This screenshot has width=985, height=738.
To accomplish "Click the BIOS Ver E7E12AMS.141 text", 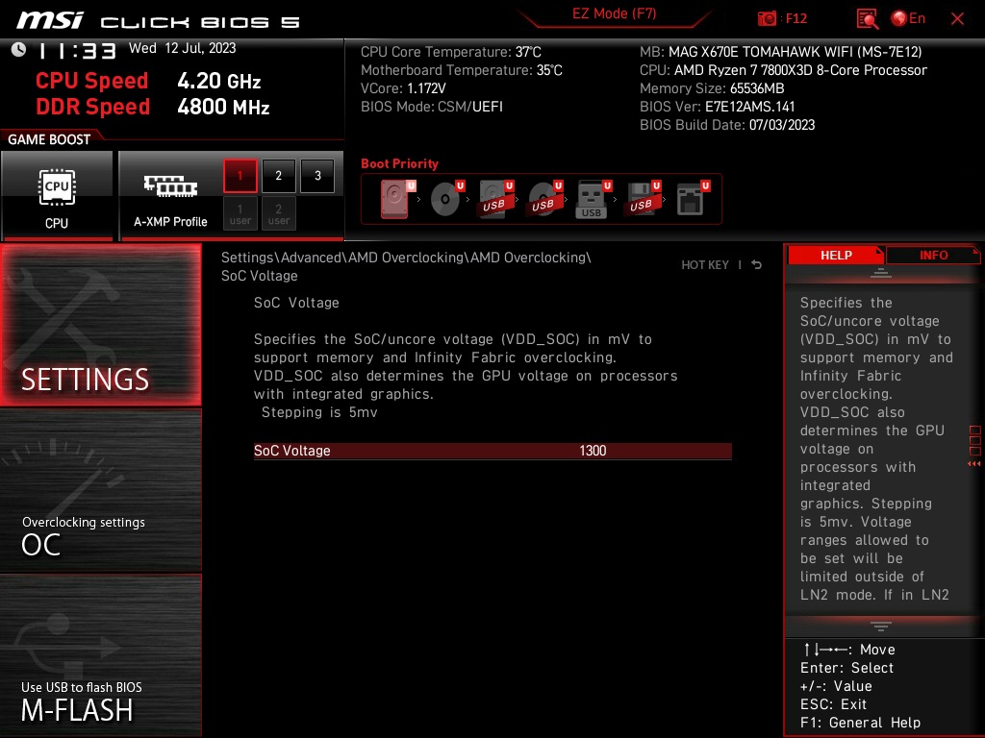I will coord(717,107).
